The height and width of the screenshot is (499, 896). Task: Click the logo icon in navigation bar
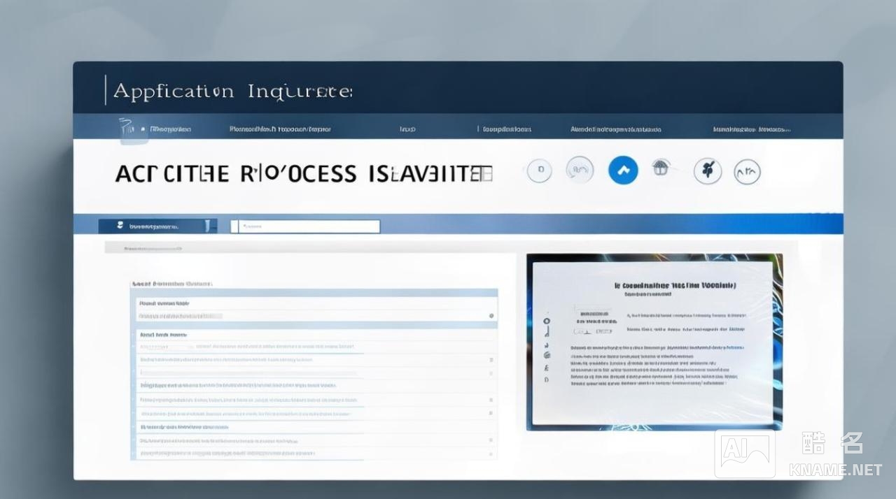pyautogui.click(x=126, y=129)
